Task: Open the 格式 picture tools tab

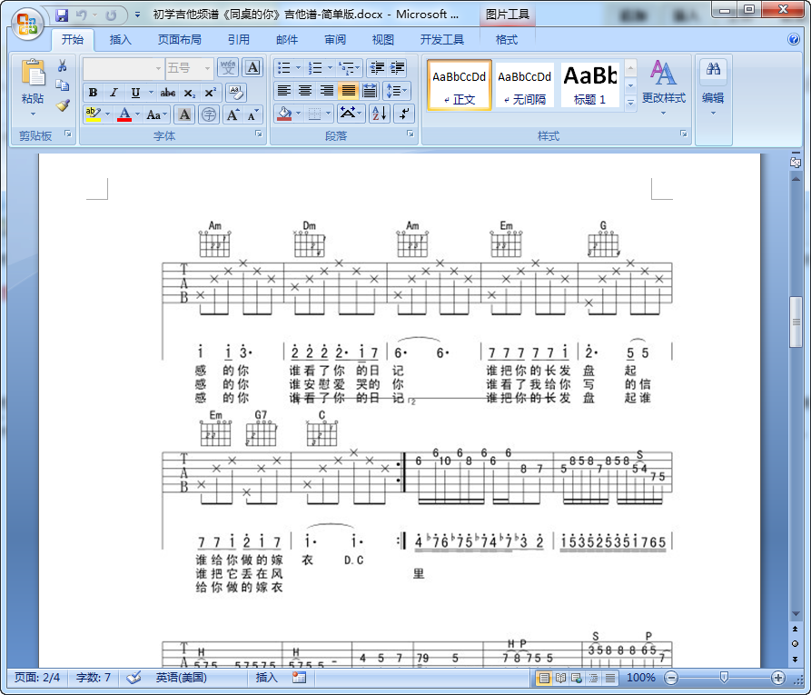Action: (507, 40)
